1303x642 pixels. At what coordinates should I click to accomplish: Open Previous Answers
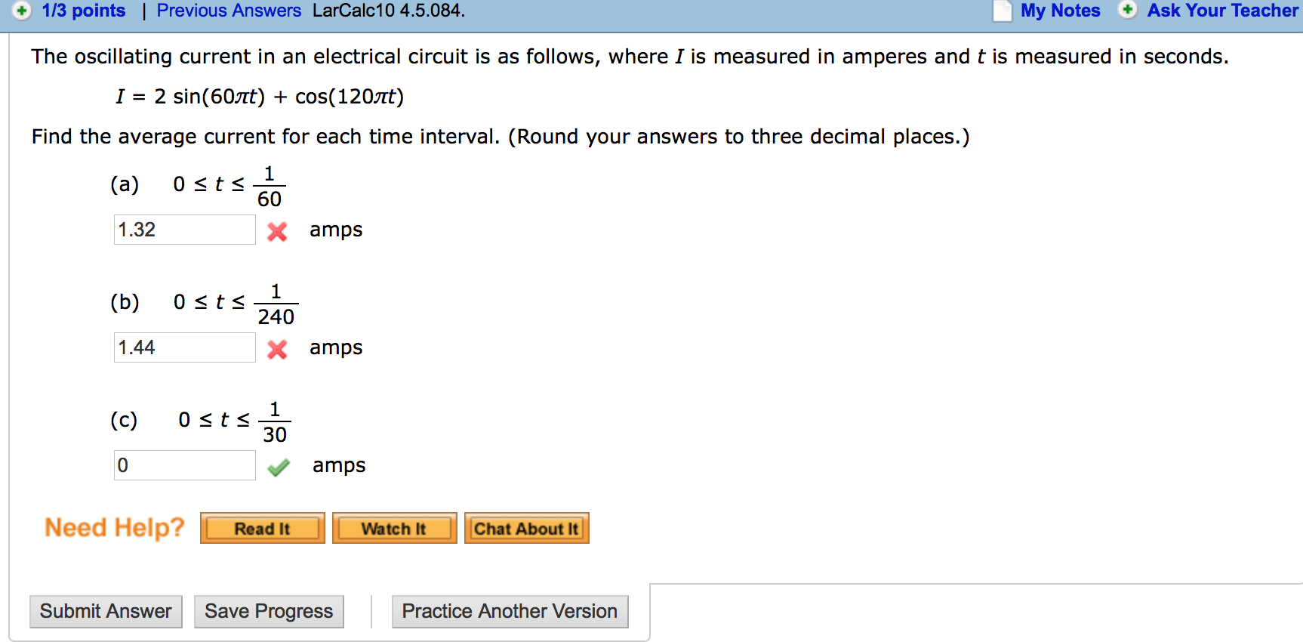(x=228, y=11)
